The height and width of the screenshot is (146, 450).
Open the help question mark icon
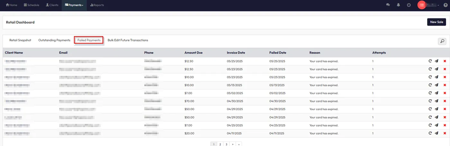pos(445,5)
